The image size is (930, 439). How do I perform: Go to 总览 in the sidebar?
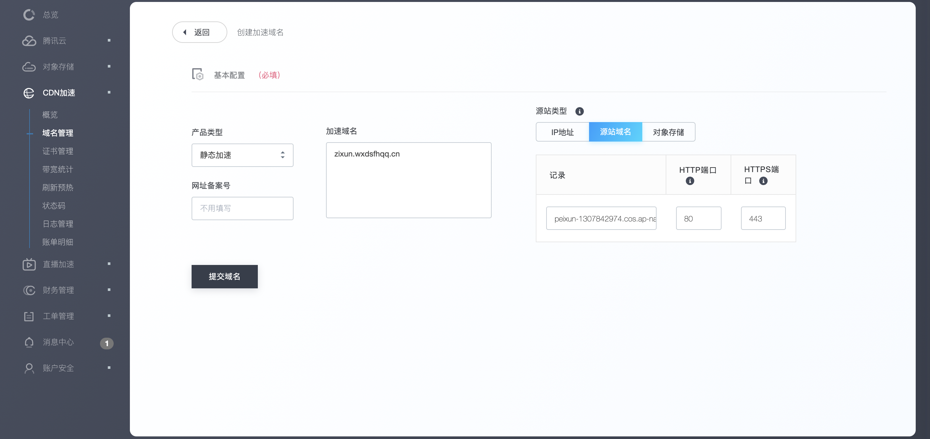click(x=50, y=14)
